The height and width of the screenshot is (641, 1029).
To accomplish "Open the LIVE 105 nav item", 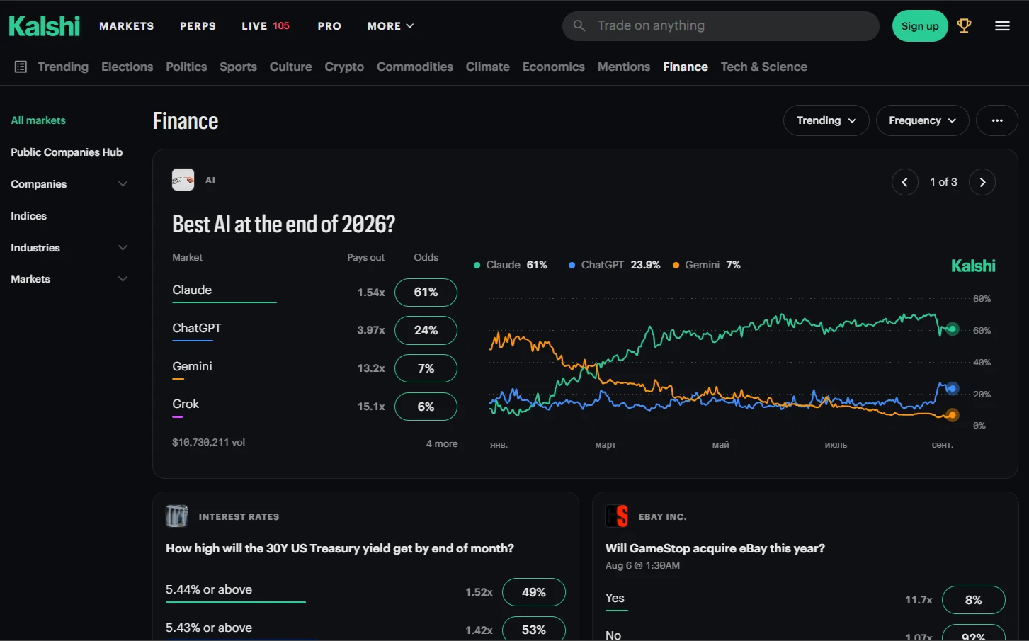I will click(x=266, y=26).
